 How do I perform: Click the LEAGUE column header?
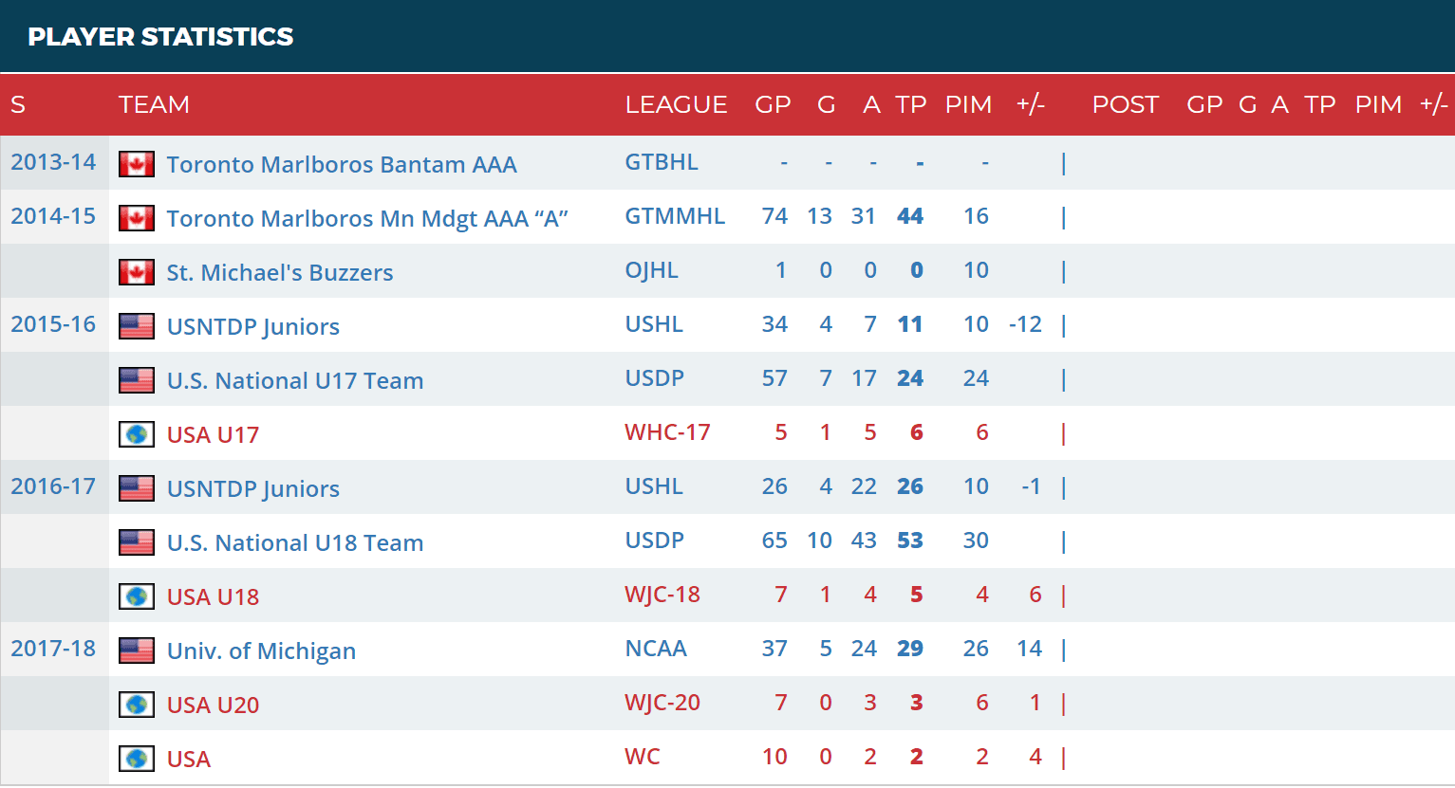(x=676, y=104)
